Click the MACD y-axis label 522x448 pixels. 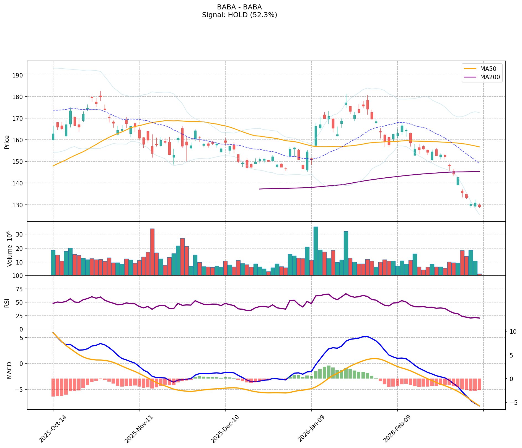pos(9,370)
